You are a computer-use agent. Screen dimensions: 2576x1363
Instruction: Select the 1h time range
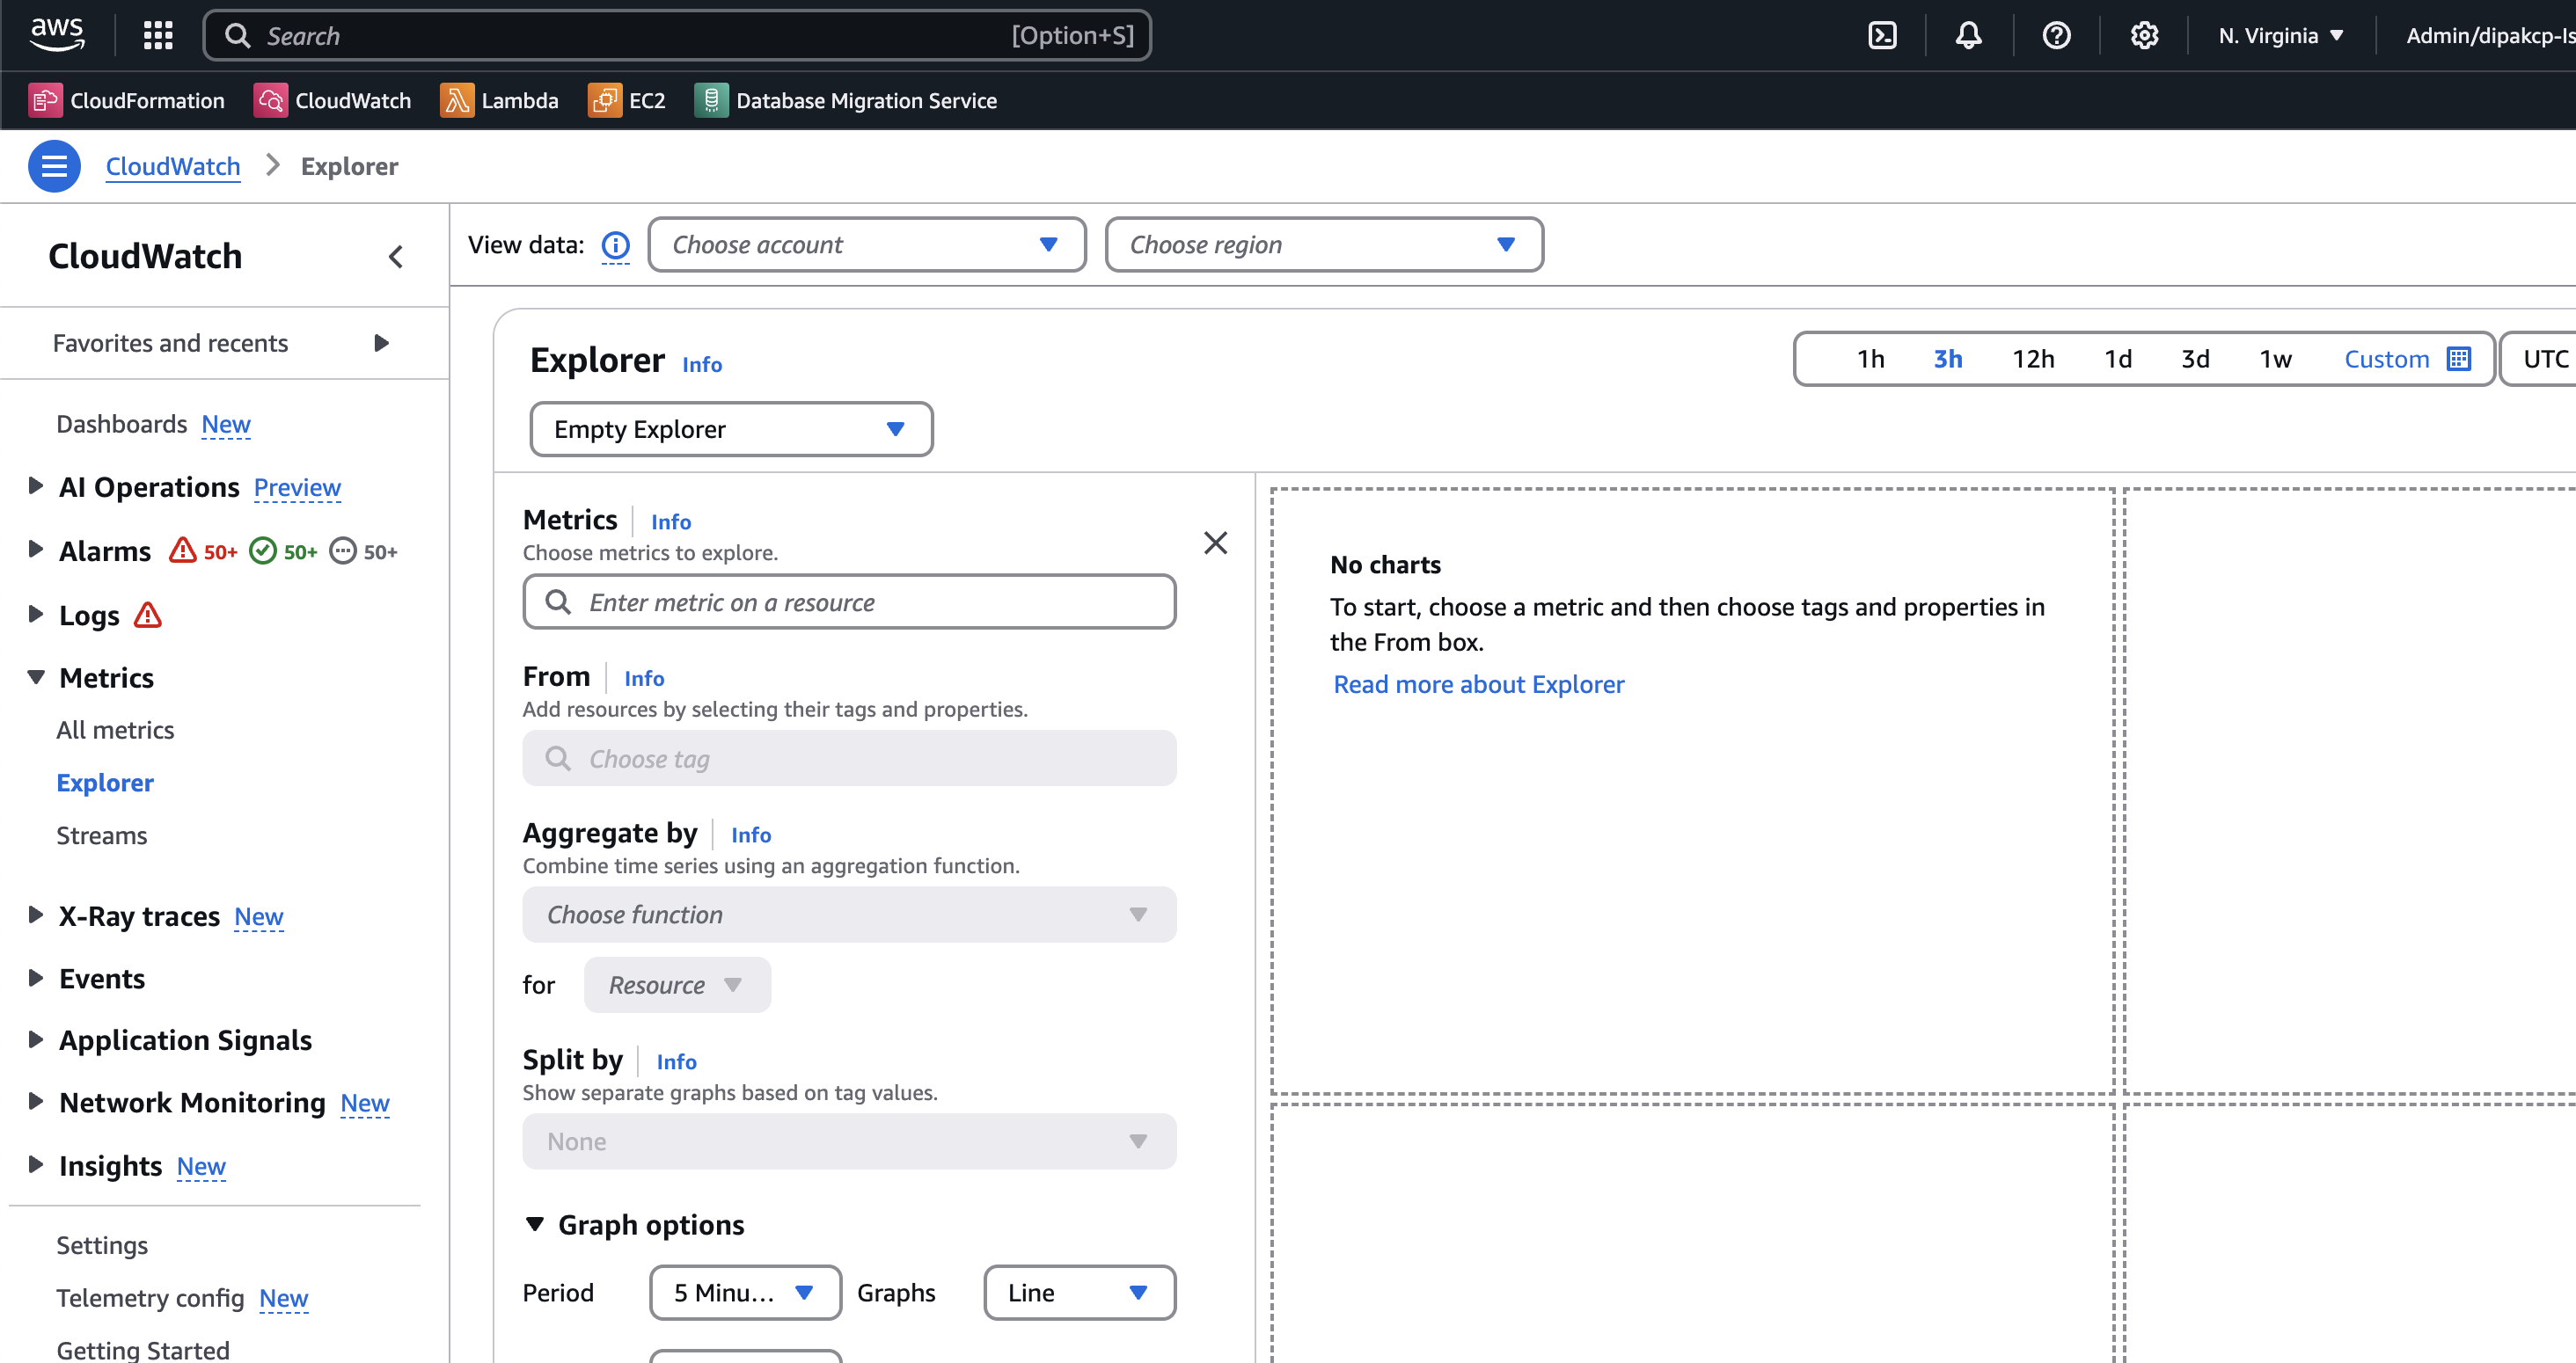click(1870, 359)
